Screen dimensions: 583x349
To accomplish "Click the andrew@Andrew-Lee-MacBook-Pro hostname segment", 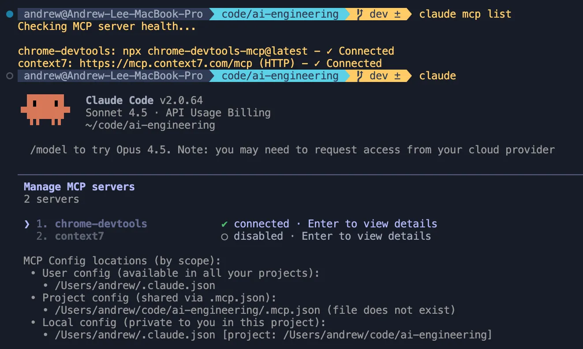I will click(112, 14).
